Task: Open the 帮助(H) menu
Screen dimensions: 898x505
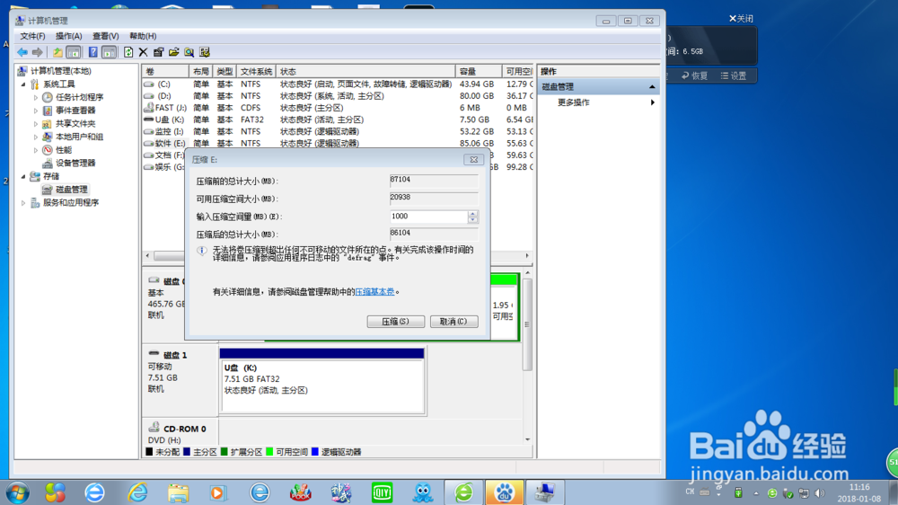Action: click(x=143, y=36)
